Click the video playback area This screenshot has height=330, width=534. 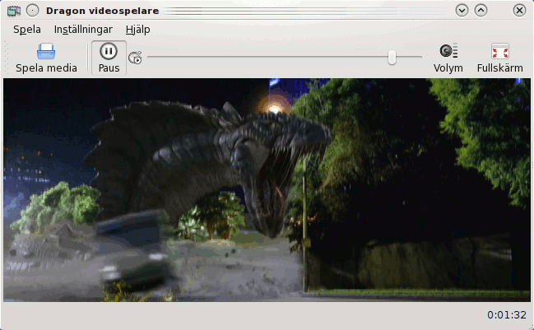point(267,189)
